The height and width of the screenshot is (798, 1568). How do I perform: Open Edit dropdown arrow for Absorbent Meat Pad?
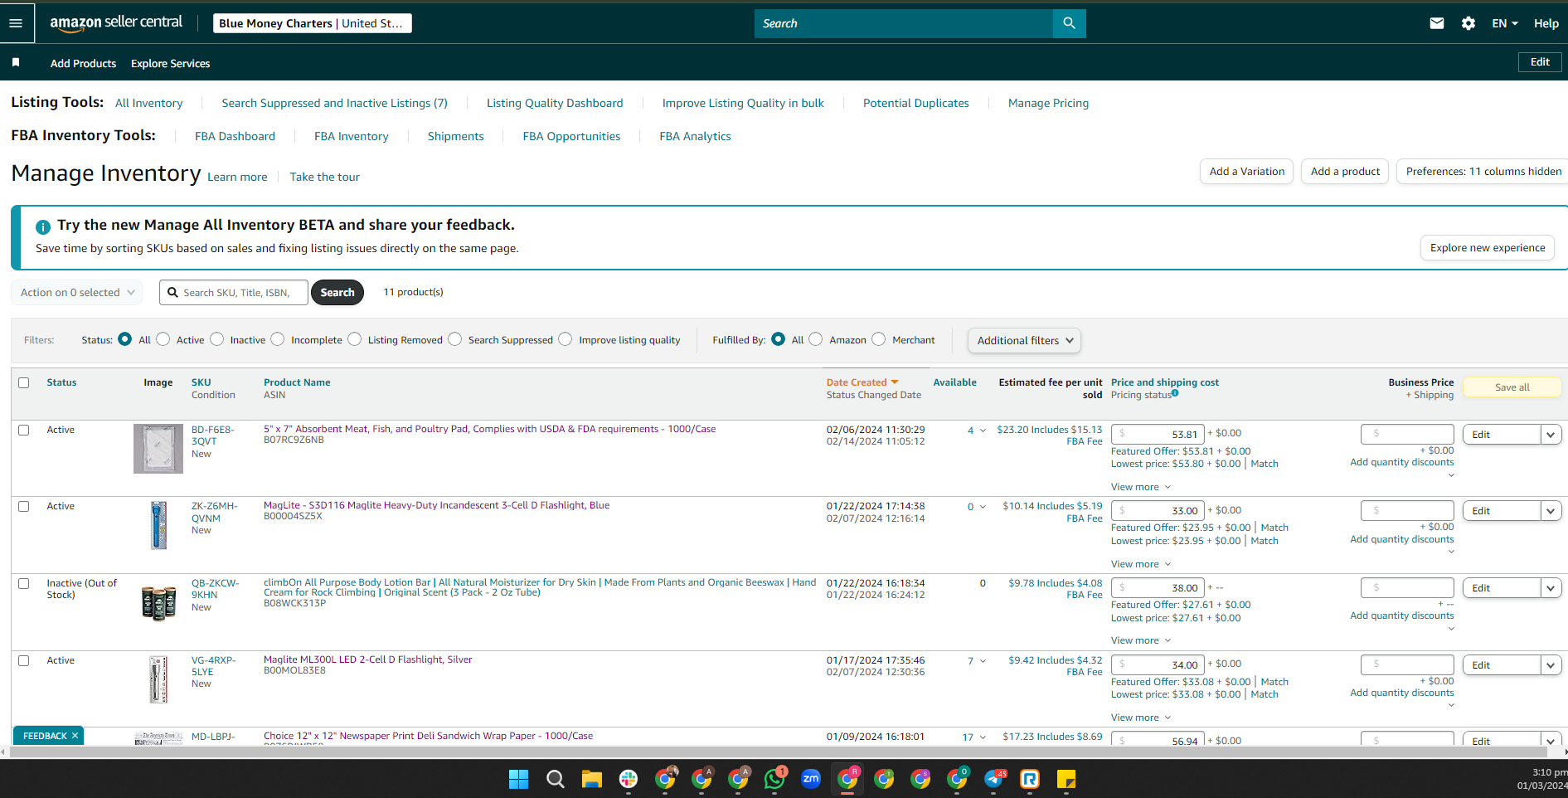pos(1551,435)
